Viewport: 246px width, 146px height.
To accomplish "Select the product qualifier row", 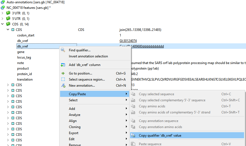I will (x=23, y=68).
